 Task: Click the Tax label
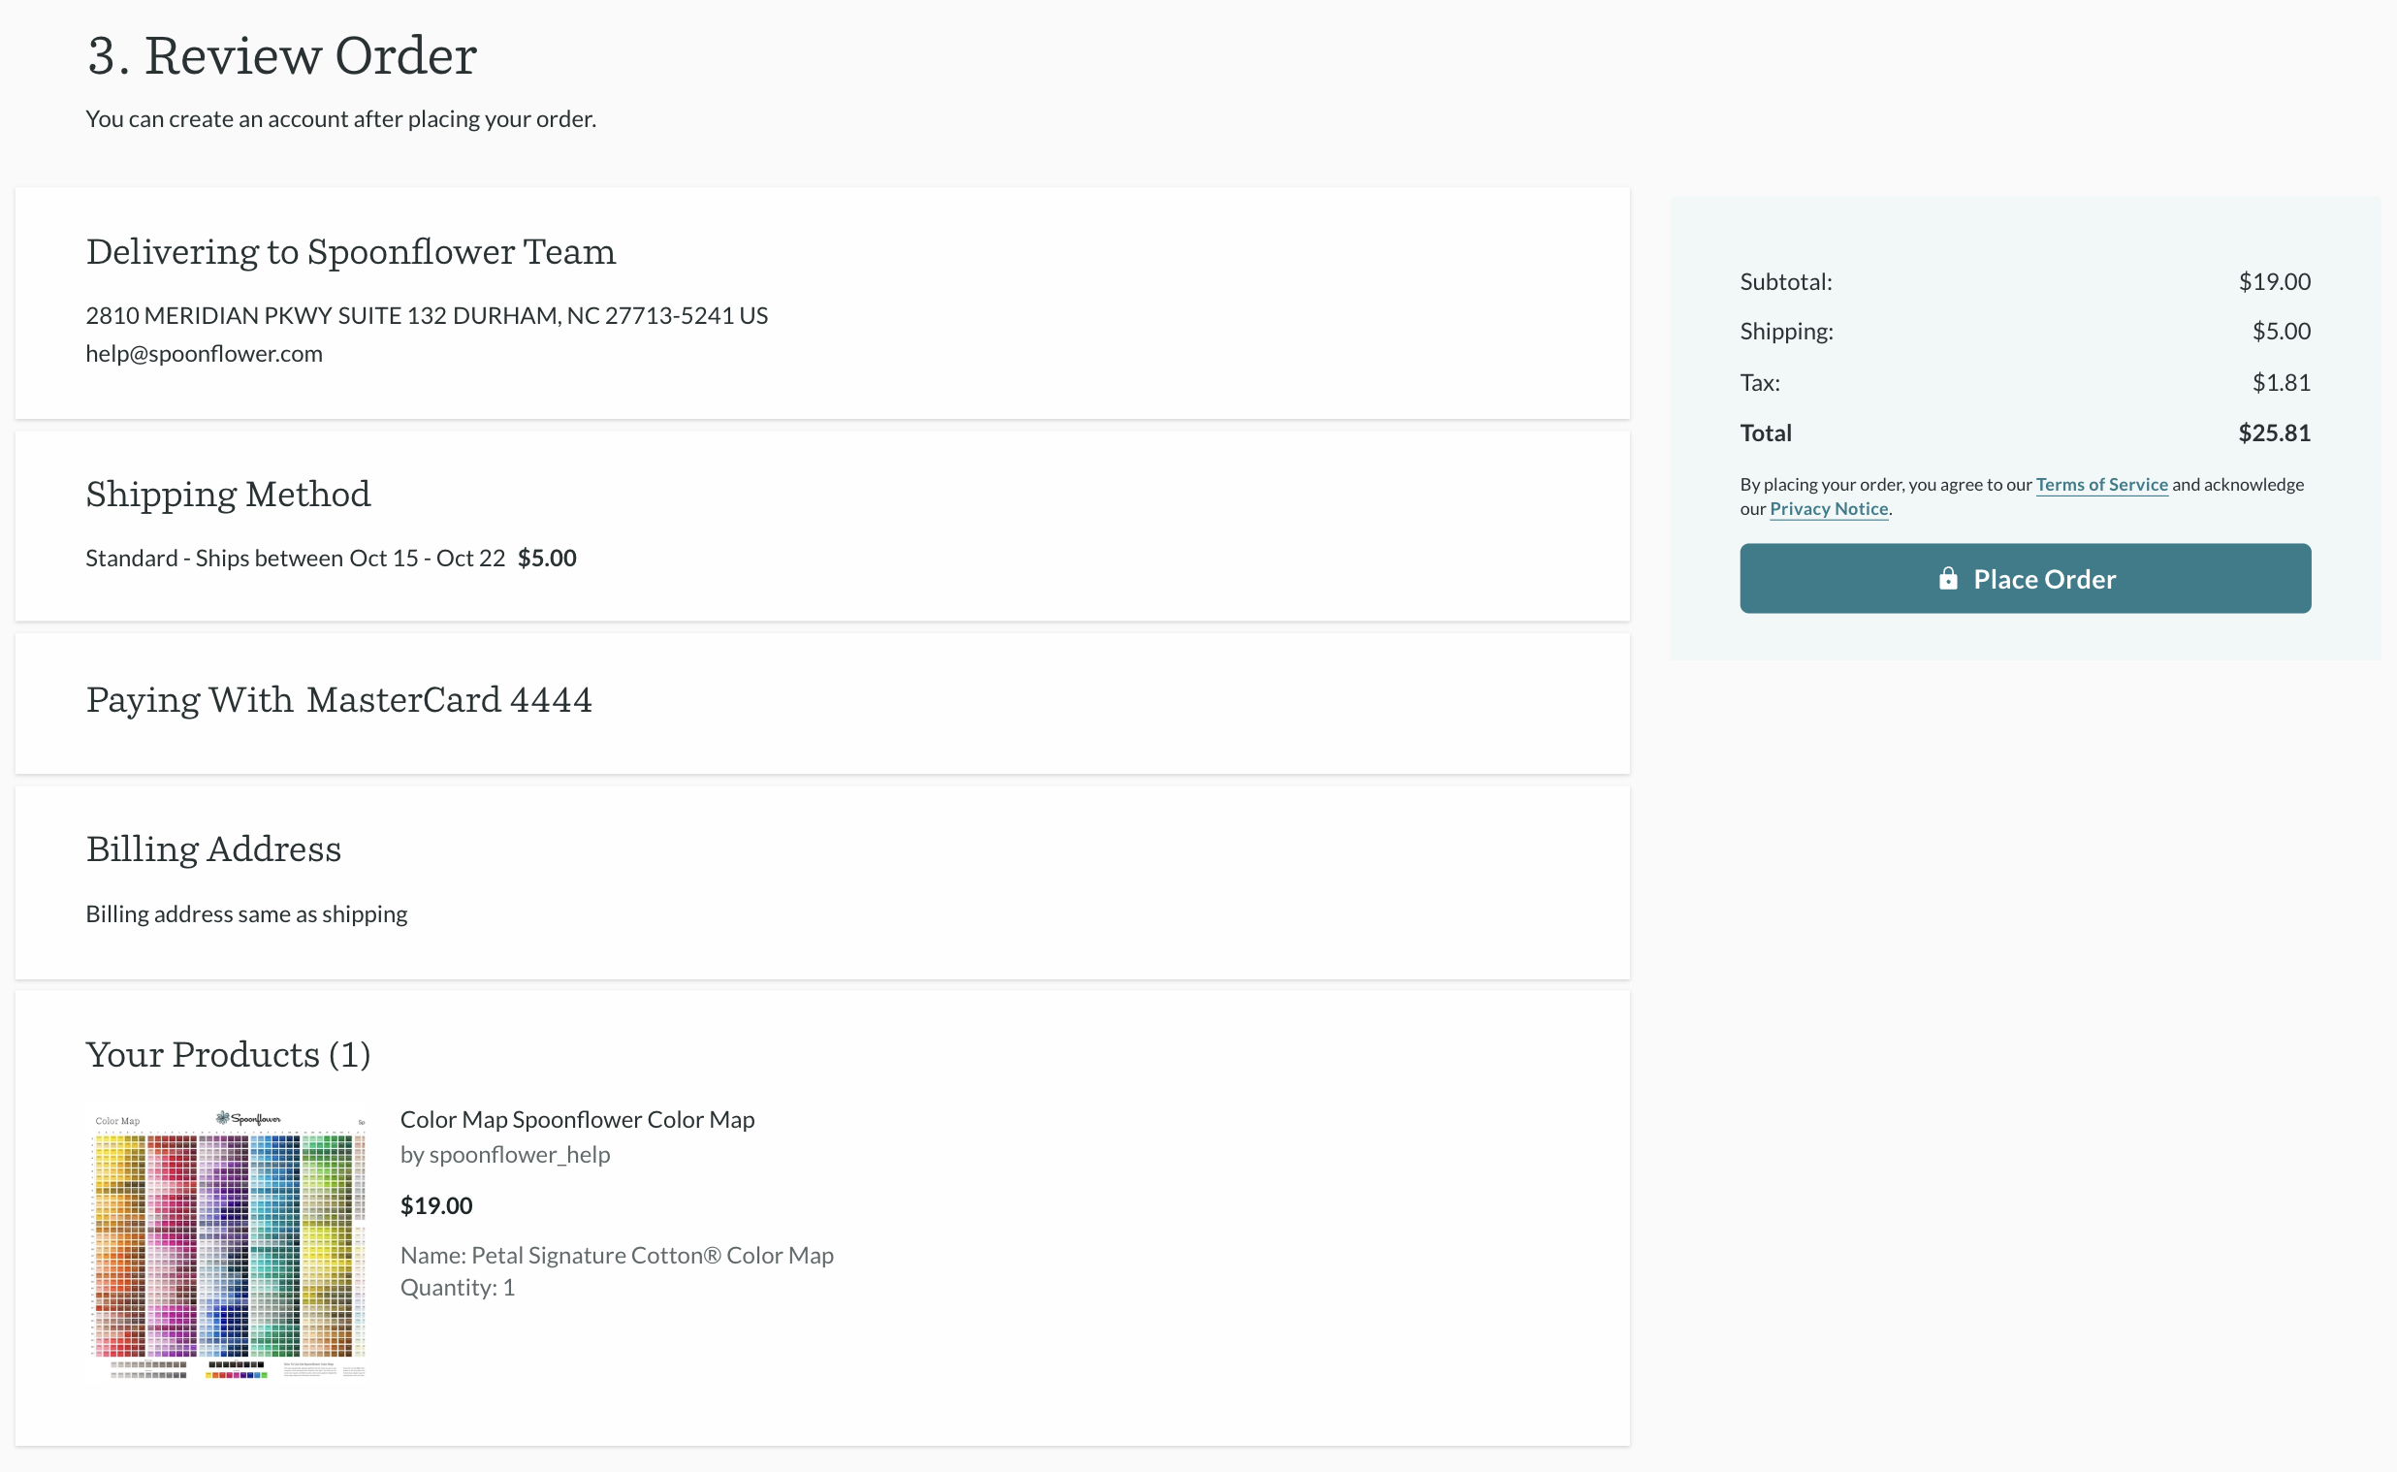click(x=1760, y=383)
